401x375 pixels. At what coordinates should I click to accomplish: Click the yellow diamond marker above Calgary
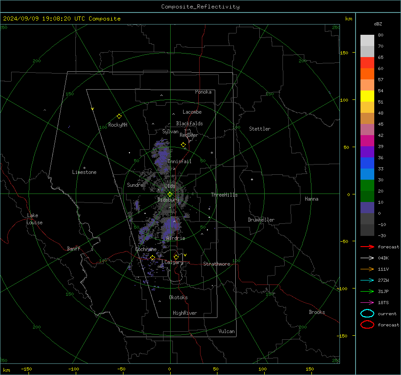[x=176, y=257]
